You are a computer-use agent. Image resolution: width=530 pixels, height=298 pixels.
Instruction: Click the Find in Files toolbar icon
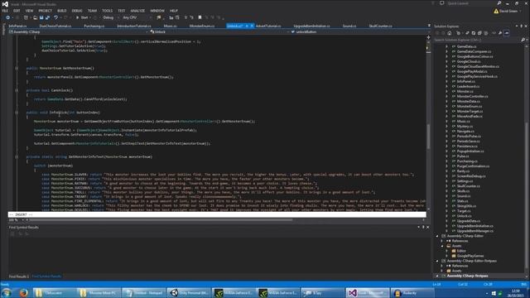[x=159, y=17]
